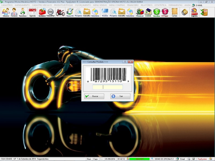Open the Vendas monitor icon
Image resolution: width=215 pixels, height=161 pixels.
105,12
